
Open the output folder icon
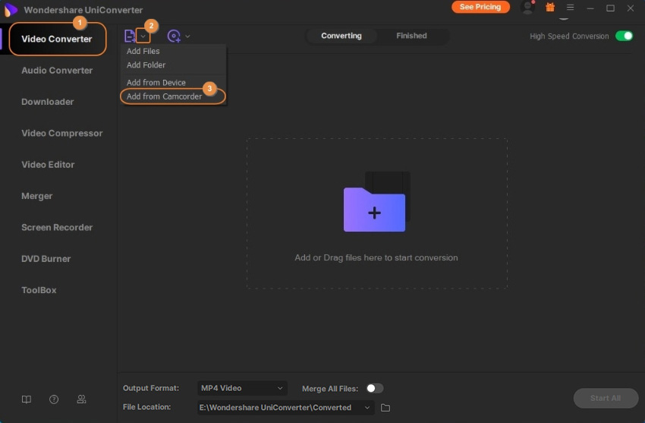[x=385, y=408]
